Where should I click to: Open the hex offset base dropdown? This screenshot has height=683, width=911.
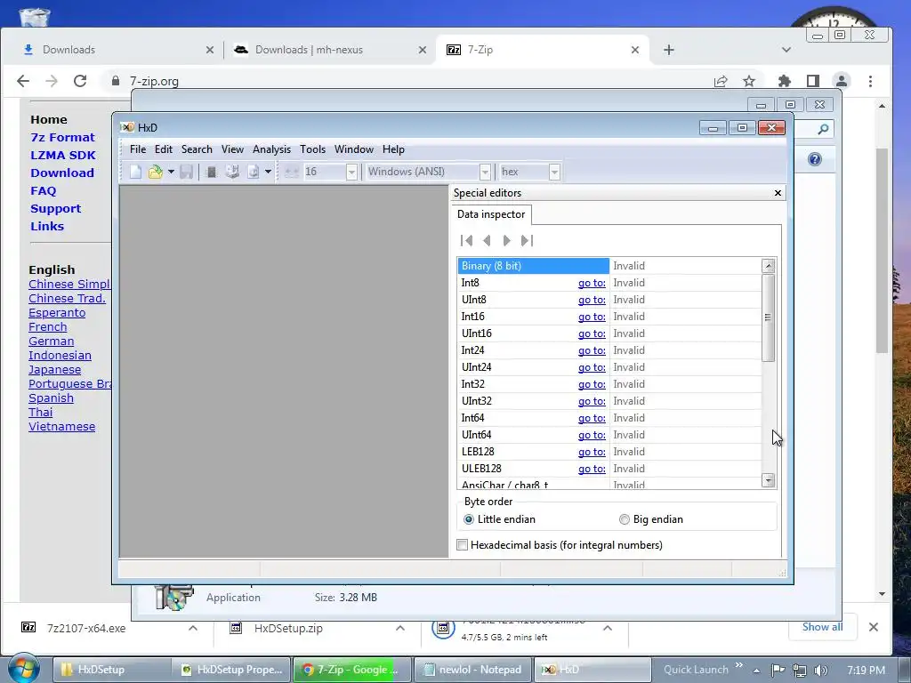pyautogui.click(x=554, y=172)
